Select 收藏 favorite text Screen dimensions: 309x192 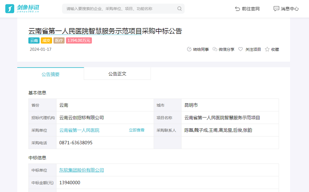[x=275, y=50]
